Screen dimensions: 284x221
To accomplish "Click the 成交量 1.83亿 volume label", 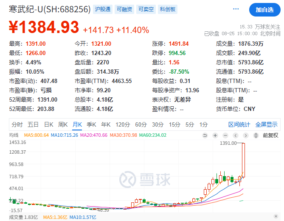I will tap(23, 217).
